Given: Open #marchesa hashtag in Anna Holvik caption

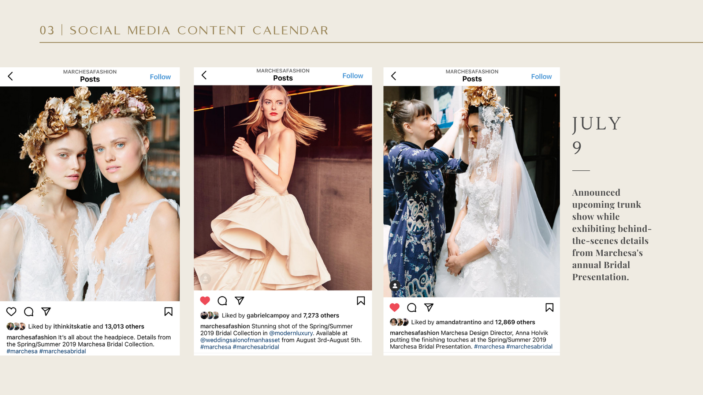Looking at the screenshot, I should coord(489,346).
